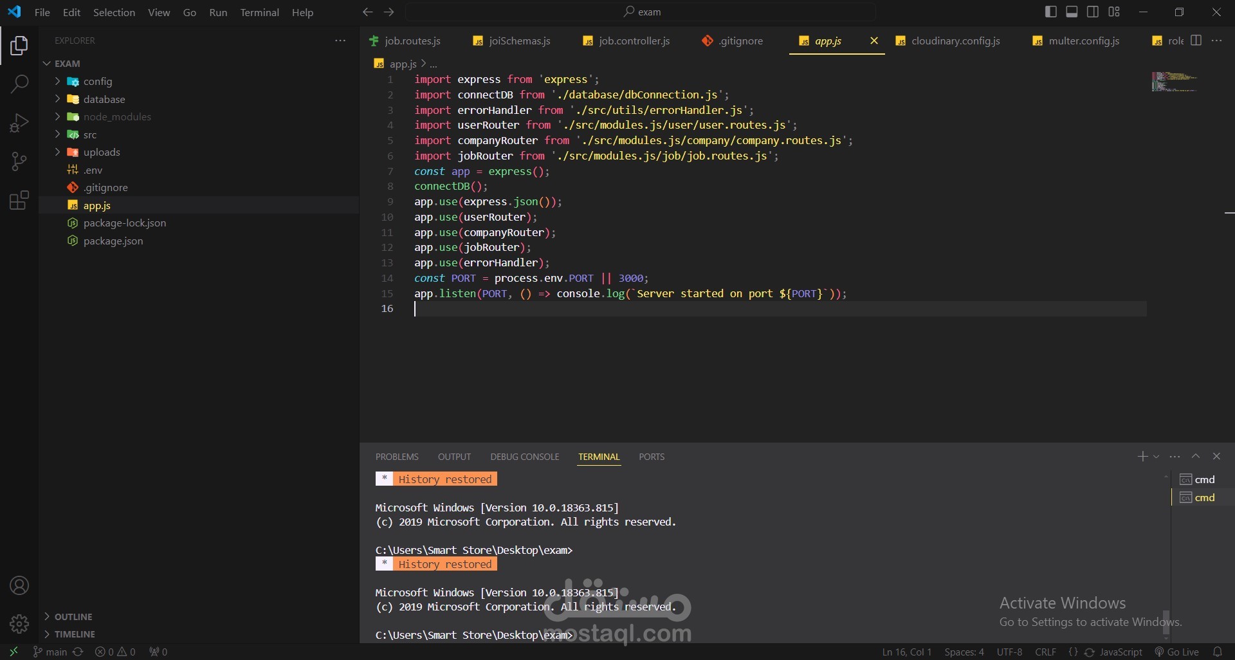Close the app.js editor tab

874,41
